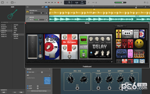The width and height of the screenshot is (150, 94).
Task: Click the Wah pedal footswitch
Action: 40,56
